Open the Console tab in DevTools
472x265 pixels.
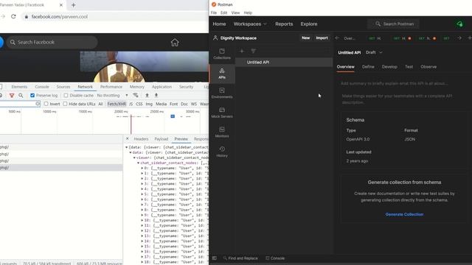tap(42, 87)
